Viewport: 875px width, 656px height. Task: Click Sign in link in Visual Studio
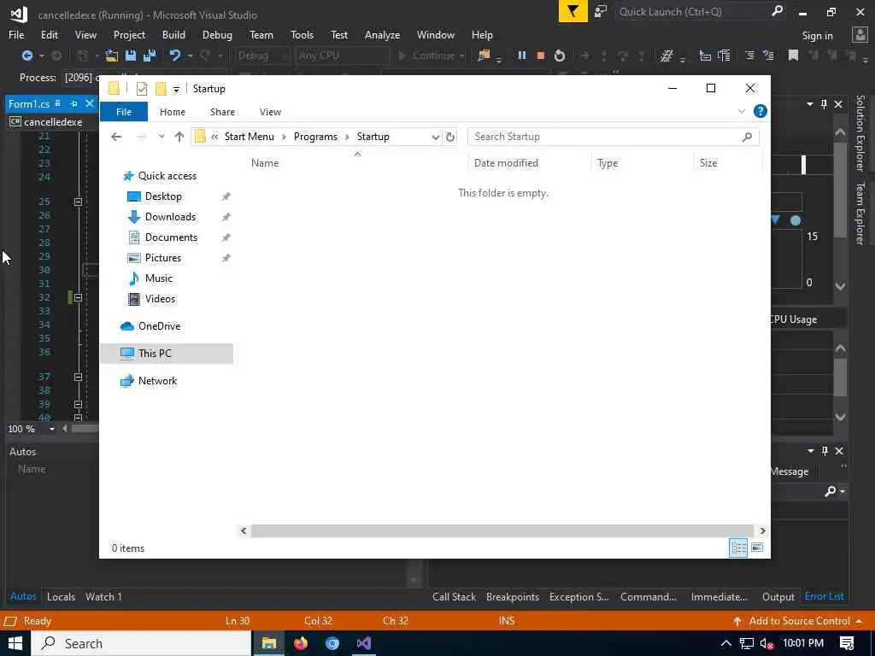pyautogui.click(x=817, y=35)
